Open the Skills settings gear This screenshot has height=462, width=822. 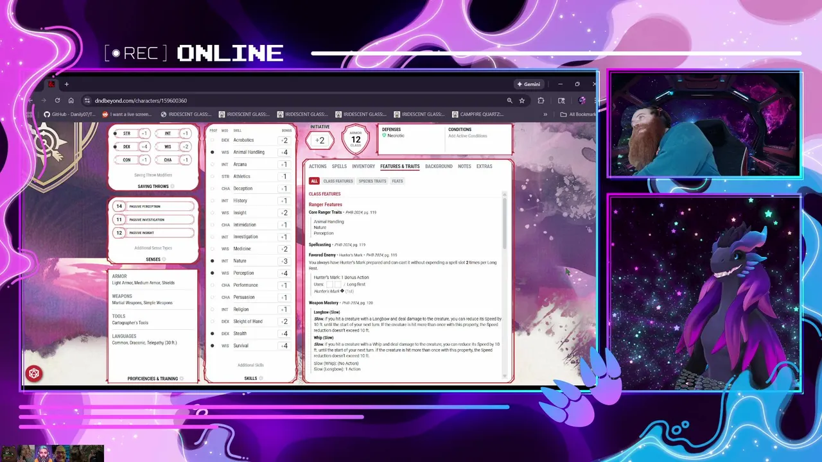(261, 379)
